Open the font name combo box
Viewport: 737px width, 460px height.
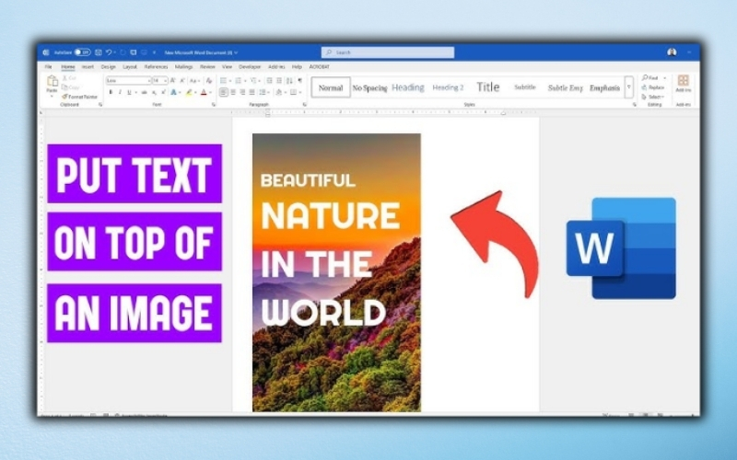pos(128,81)
